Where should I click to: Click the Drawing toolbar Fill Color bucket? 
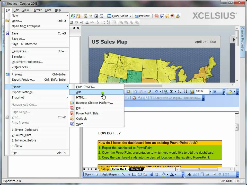coord(164,174)
